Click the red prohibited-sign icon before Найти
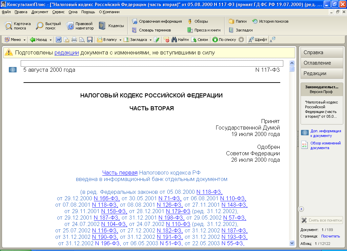The height and width of the screenshot is (251, 347). click(x=166, y=40)
